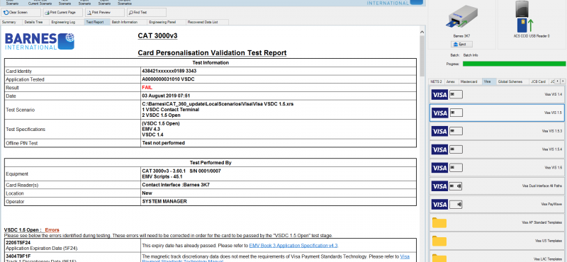Screen dimensions: 567x262
Task: Click the Batch Info label
Action: tap(471, 55)
